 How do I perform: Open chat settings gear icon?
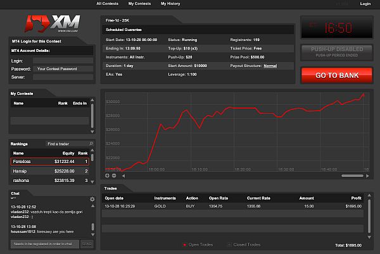(x=92, y=199)
